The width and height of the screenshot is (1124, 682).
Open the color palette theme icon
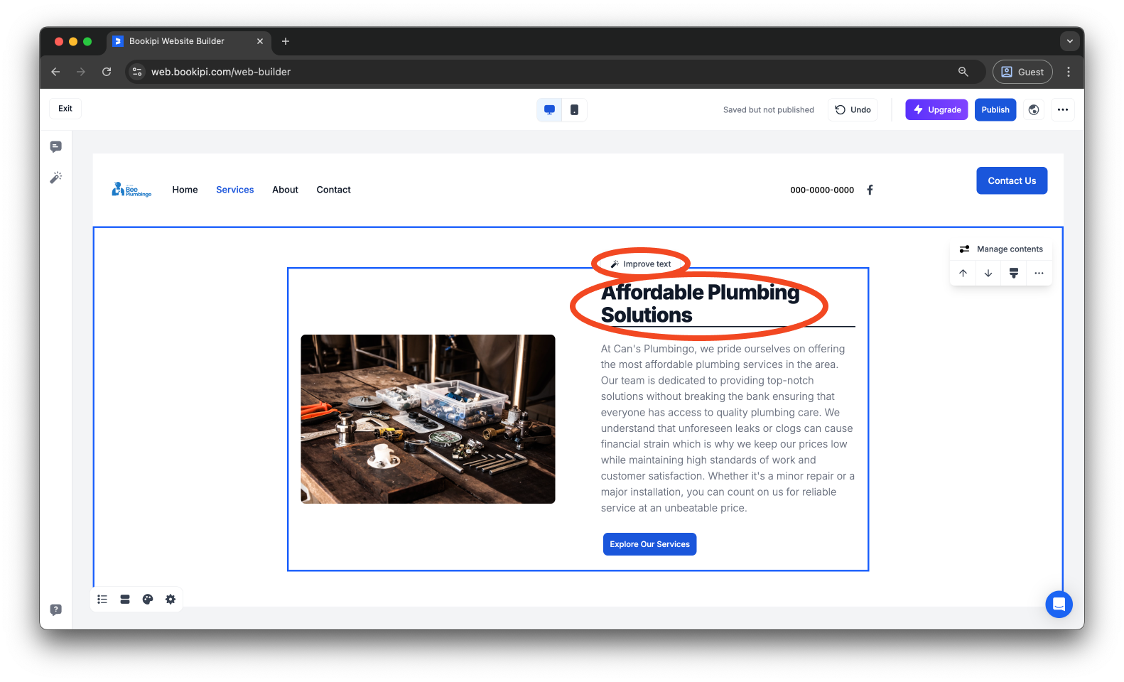(148, 600)
